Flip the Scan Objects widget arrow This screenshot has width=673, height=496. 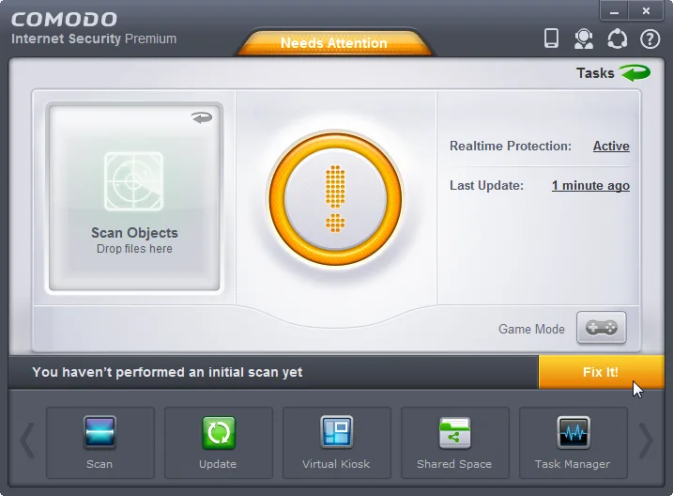pos(202,117)
